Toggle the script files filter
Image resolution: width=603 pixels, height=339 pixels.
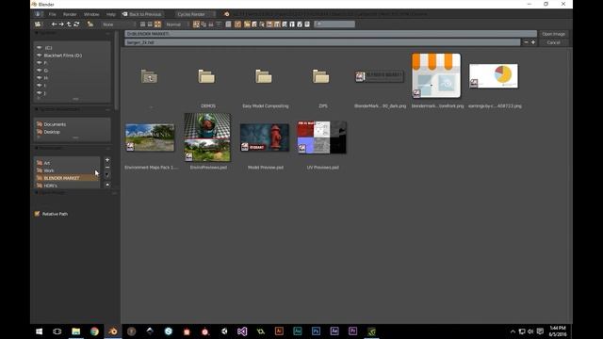point(285,24)
